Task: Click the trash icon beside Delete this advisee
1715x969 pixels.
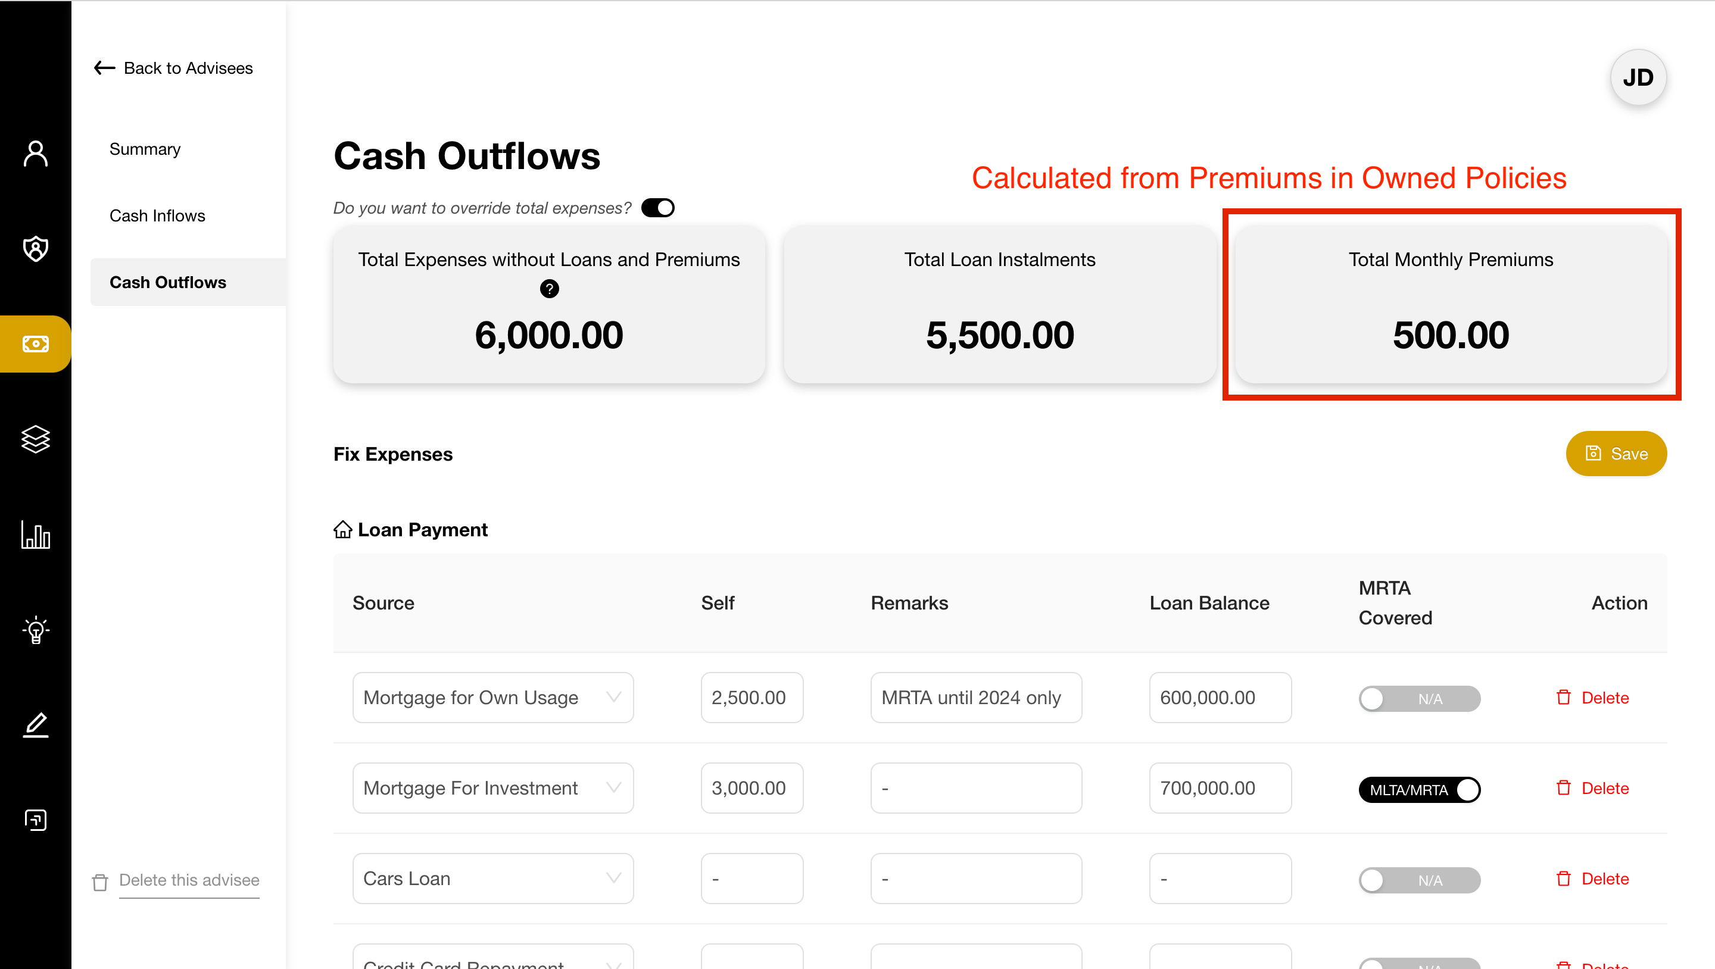Action: (100, 883)
